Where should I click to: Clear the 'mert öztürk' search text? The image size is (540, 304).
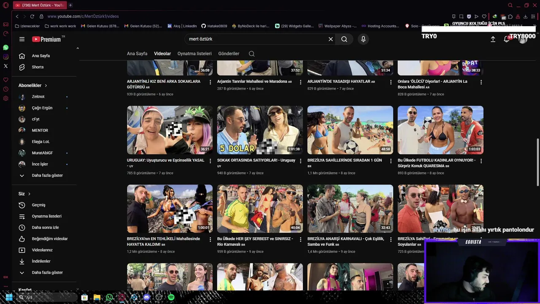(331, 39)
